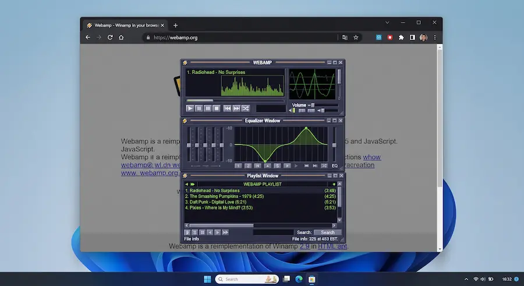Click the taskbar Search box

pyautogui.click(x=247, y=279)
